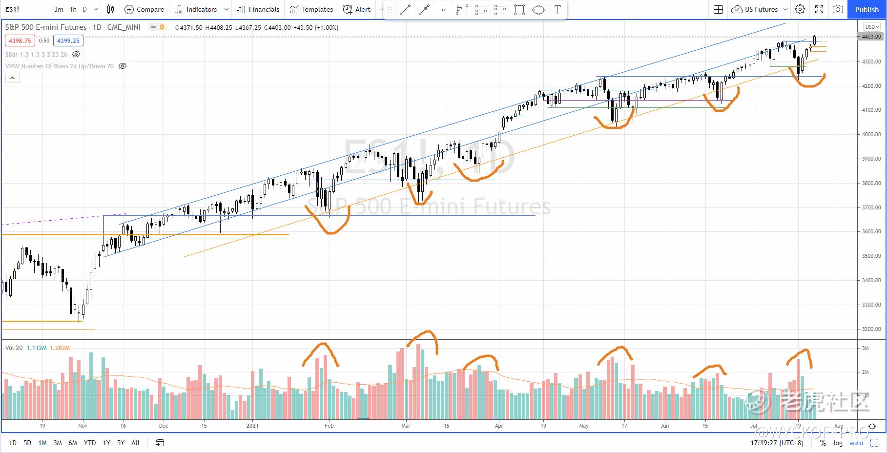Set date range to YTD
The width and height of the screenshot is (887, 453).
(x=90, y=443)
